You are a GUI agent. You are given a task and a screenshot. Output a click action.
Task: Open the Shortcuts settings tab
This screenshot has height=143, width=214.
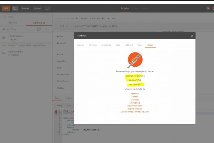tap(106, 45)
